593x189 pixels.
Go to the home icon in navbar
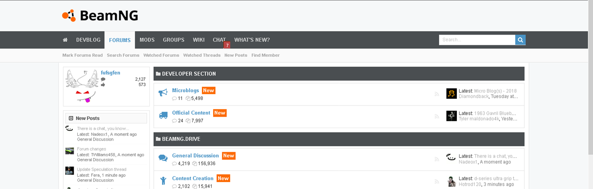(65, 40)
